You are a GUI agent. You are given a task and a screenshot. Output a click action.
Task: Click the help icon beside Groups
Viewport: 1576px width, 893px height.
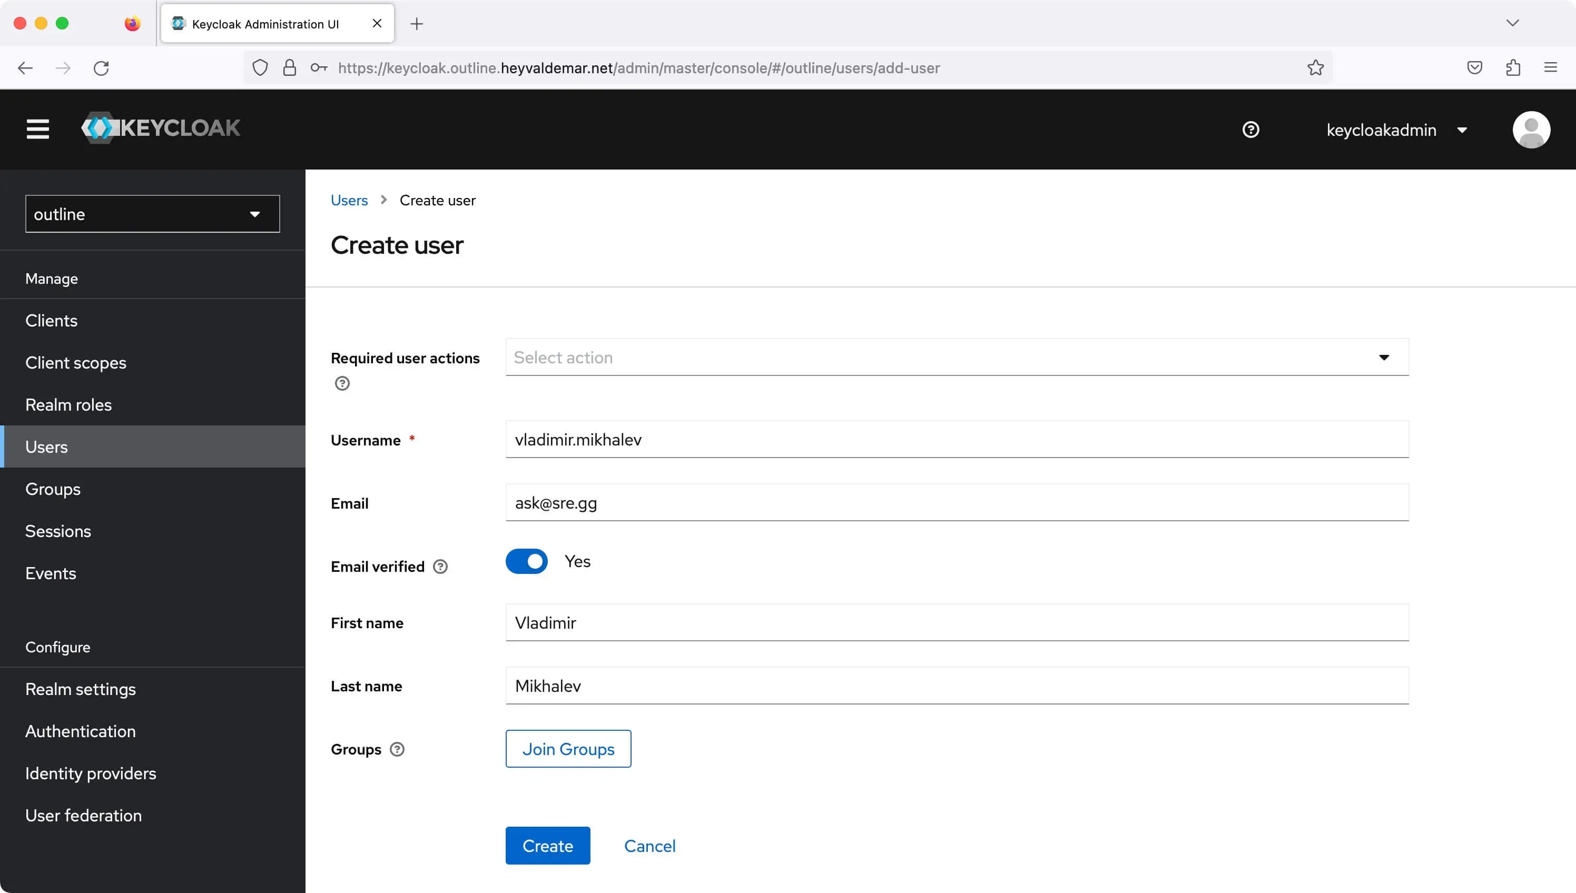coord(397,749)
